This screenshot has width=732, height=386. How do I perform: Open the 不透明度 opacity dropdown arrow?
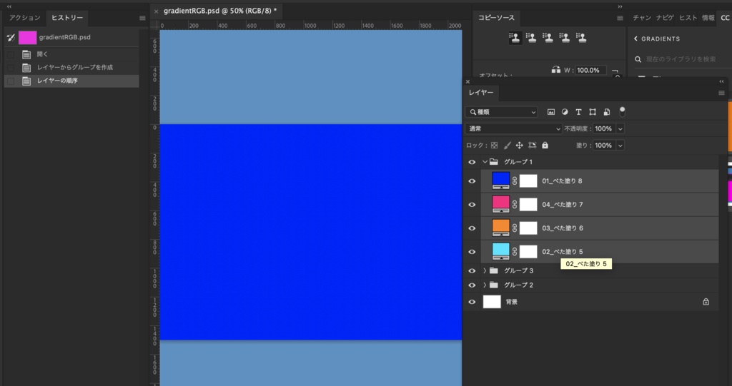point(620,128)
